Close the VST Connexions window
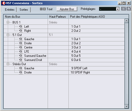This screenshot has width=132, height=111. click(129, 3)
